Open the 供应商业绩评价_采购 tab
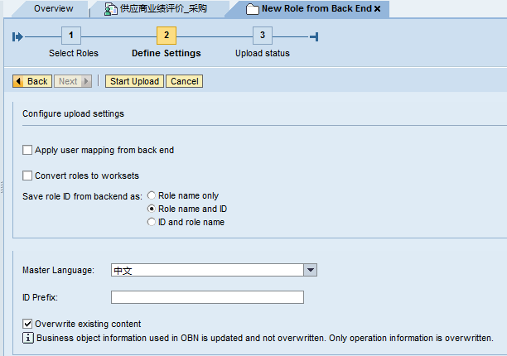 (x=163, y=9)
